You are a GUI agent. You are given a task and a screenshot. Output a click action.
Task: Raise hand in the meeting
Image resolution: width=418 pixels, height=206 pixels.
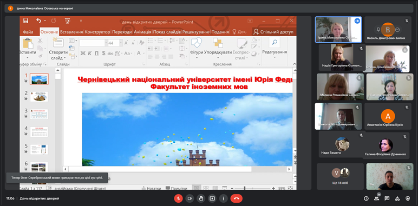(x=201, y=198)
